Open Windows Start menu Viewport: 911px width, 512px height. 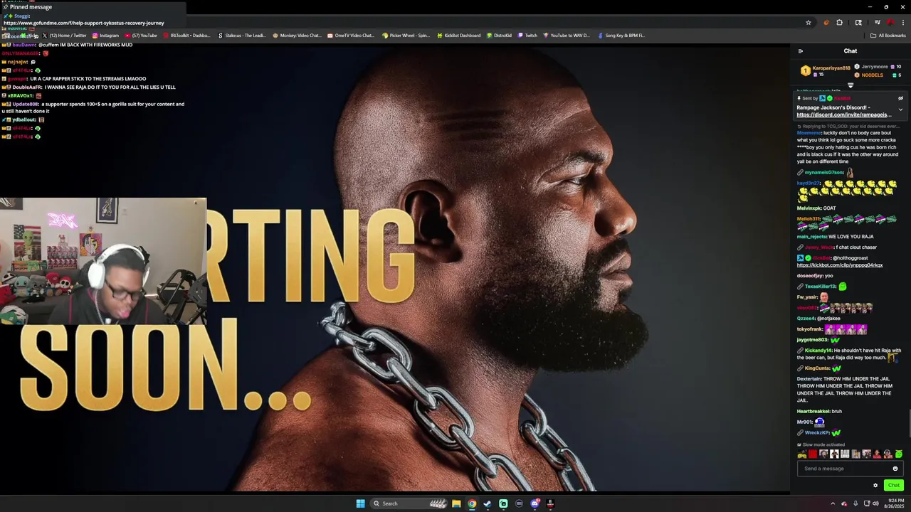360,503
